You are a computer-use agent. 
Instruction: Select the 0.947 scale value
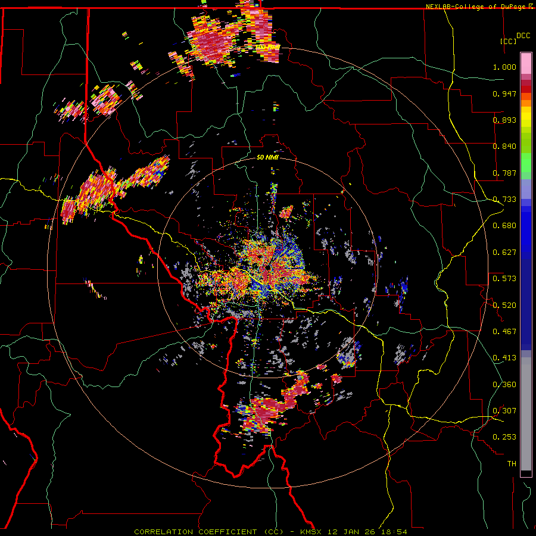pyautogui.click(x=504, y=94)
